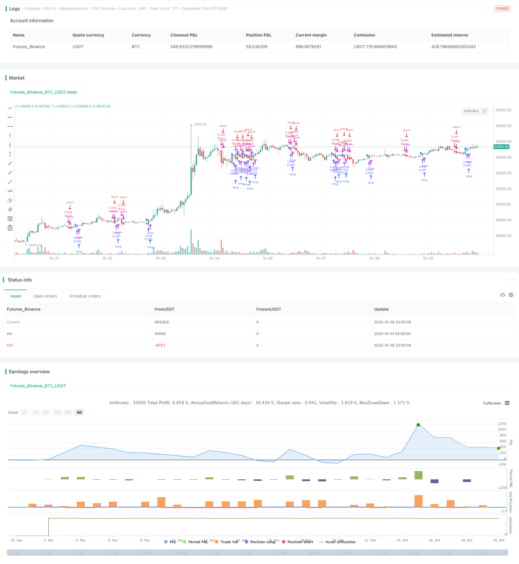This screenshot has height=564, width=519.
Task: Toggle Position Short series visibility
Action: click(297, 542)
